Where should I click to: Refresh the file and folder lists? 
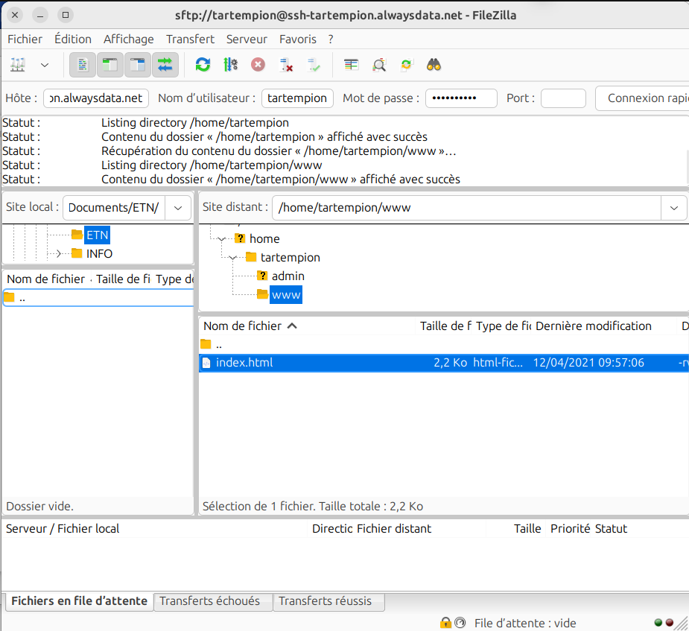pos(203,66)
